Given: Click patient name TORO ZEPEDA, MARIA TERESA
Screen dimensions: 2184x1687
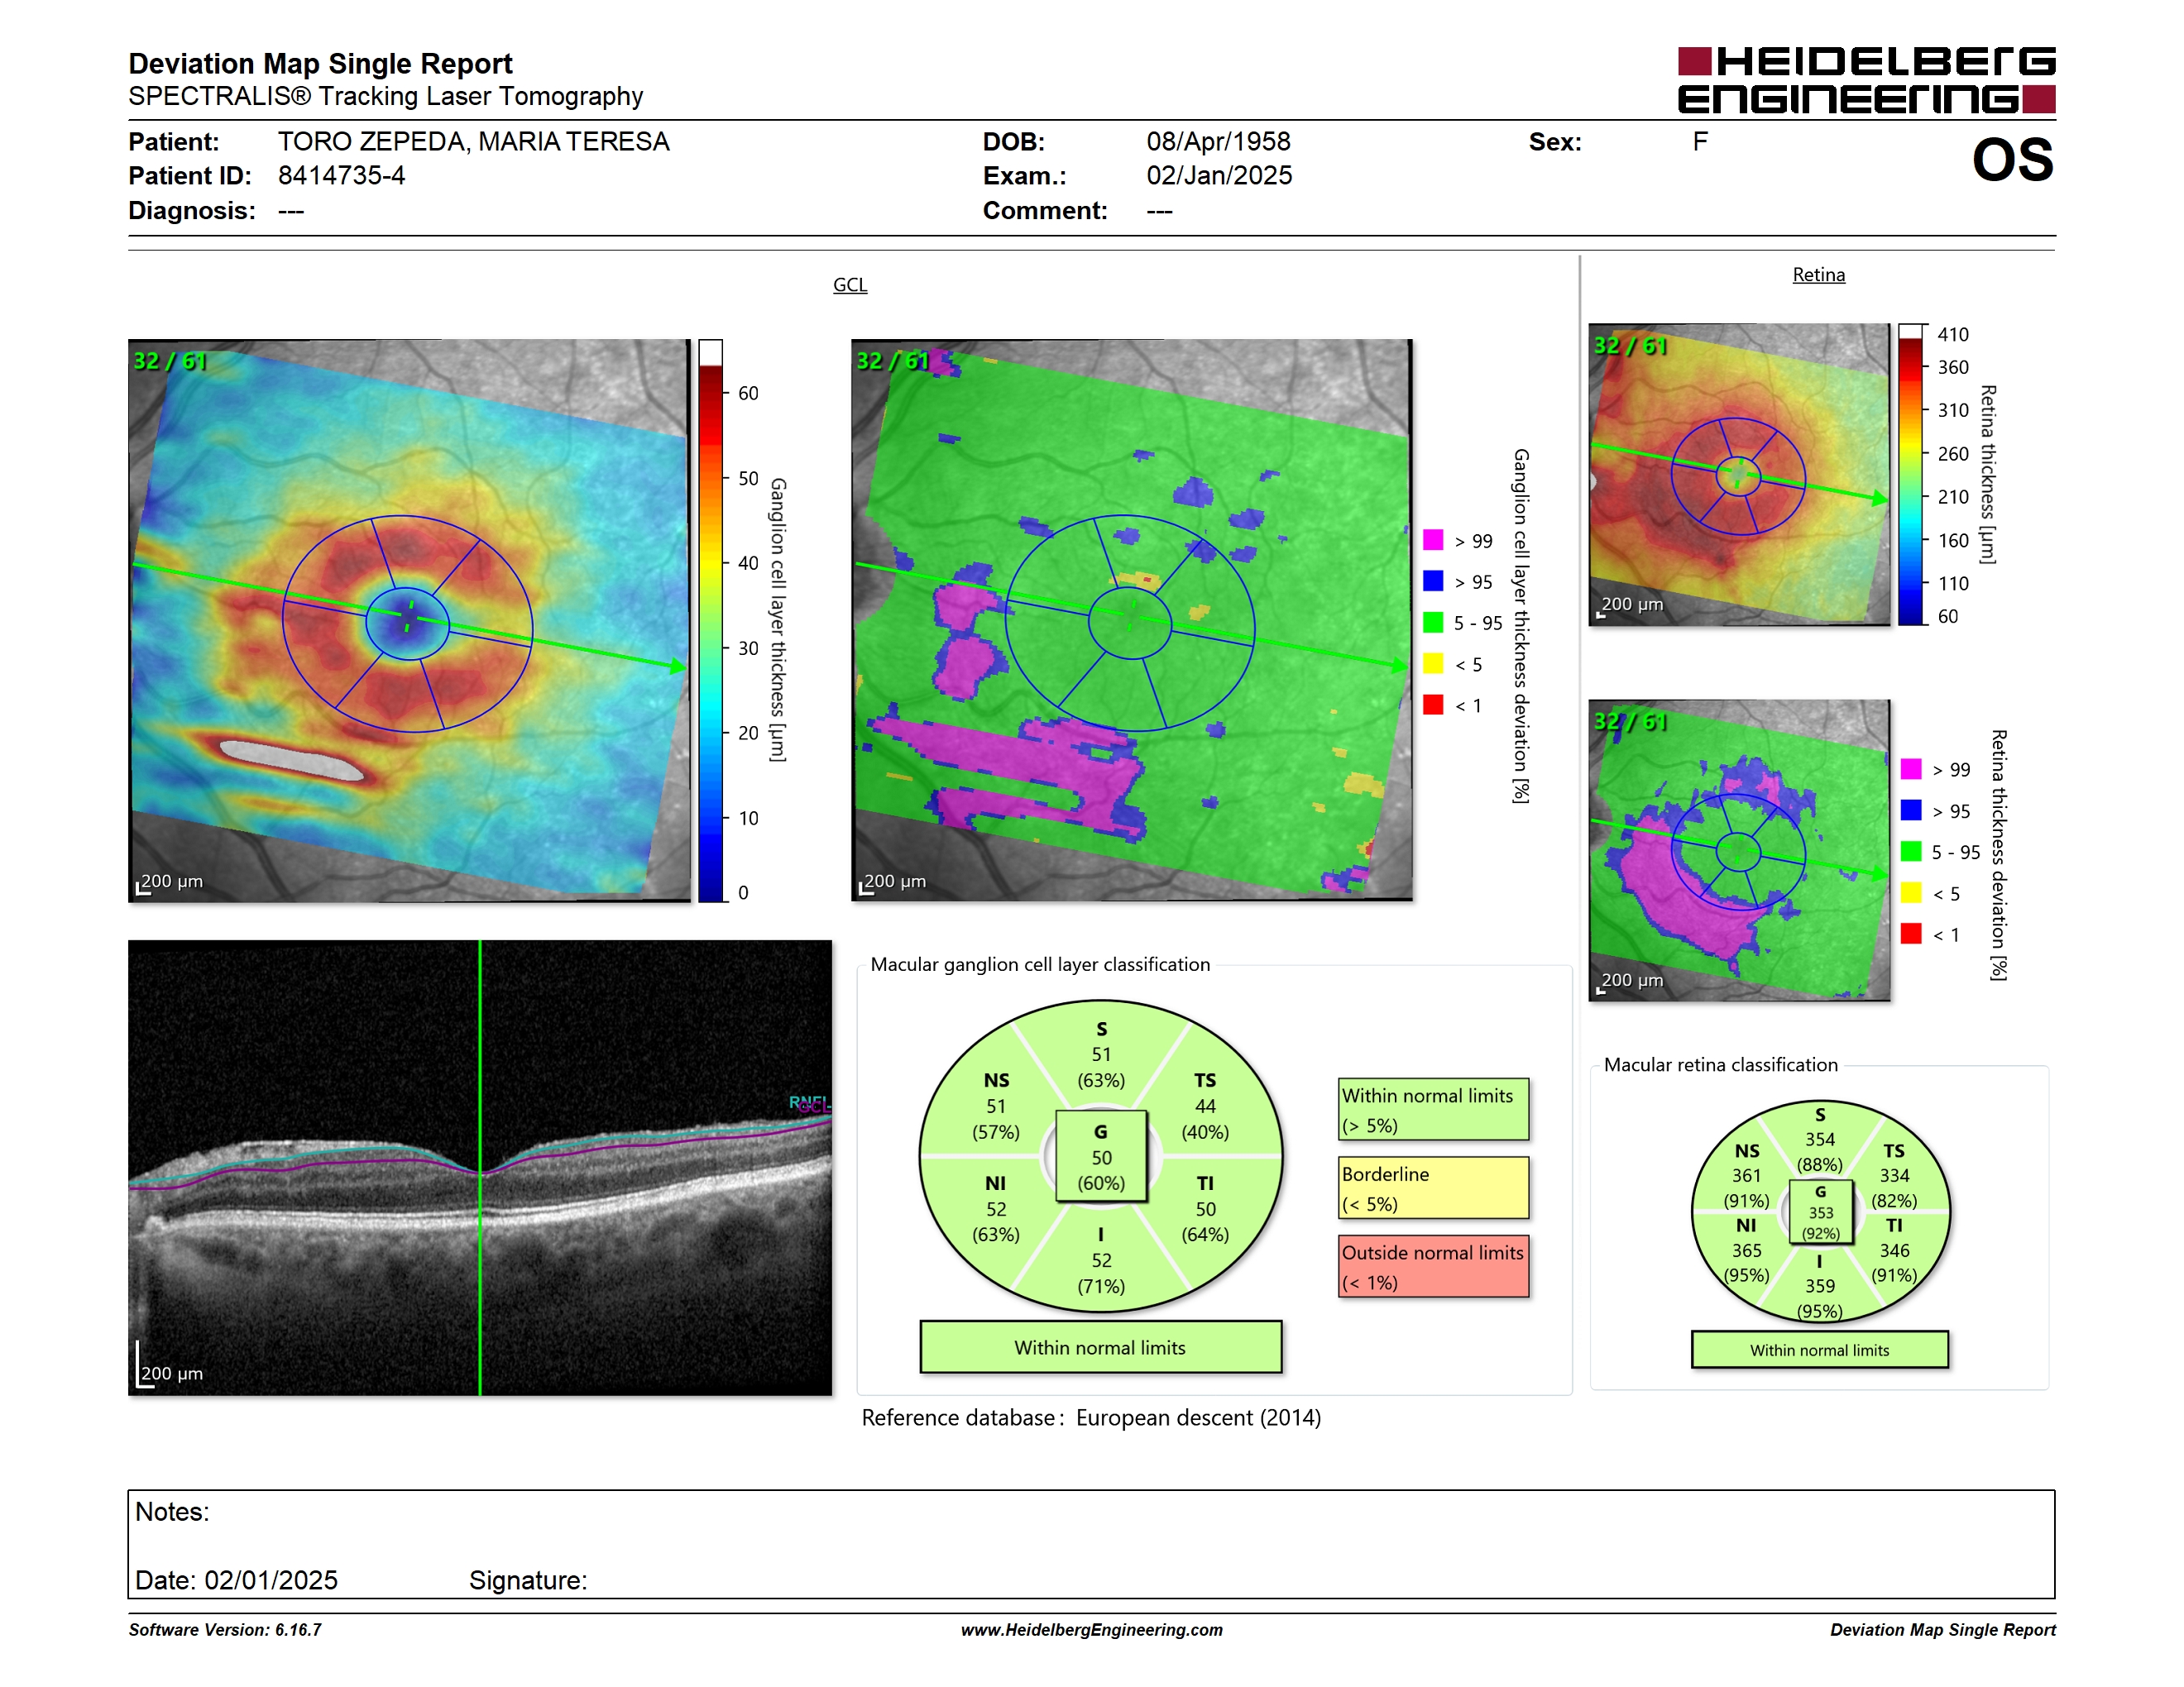Looking at the screenshot, I should (x=474, y=142).
